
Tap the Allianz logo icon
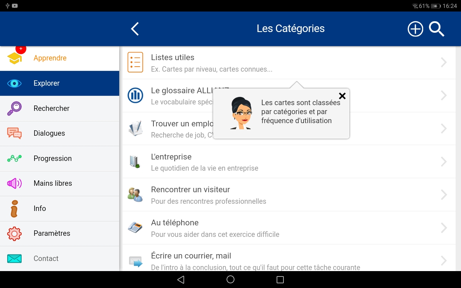tap(135, 95)
